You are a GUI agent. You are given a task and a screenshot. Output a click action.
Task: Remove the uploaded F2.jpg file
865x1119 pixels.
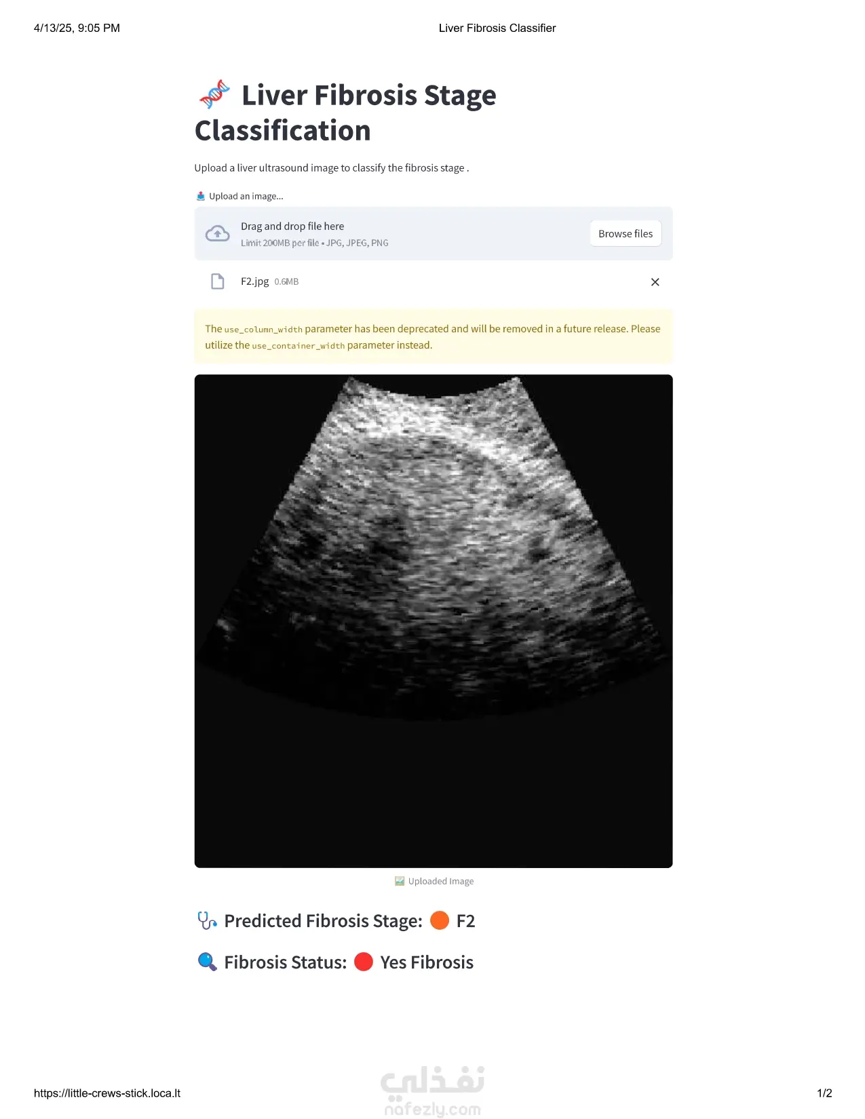(x=655, y=282)
